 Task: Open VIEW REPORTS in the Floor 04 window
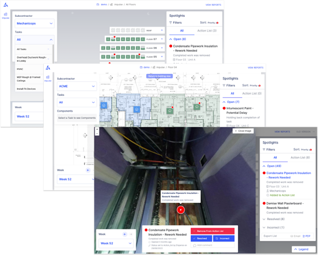pos(256,68)
